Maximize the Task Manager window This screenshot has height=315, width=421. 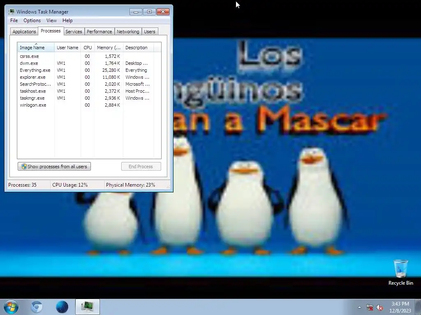tap(149, 12)
